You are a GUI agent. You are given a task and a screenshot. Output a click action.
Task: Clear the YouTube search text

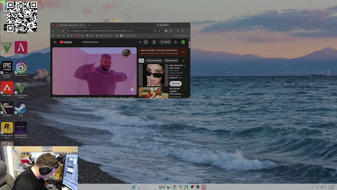(140, 42)
